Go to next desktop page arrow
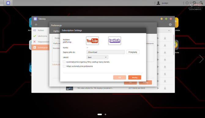Screen dimensions: 205x118 pos(201,59)
